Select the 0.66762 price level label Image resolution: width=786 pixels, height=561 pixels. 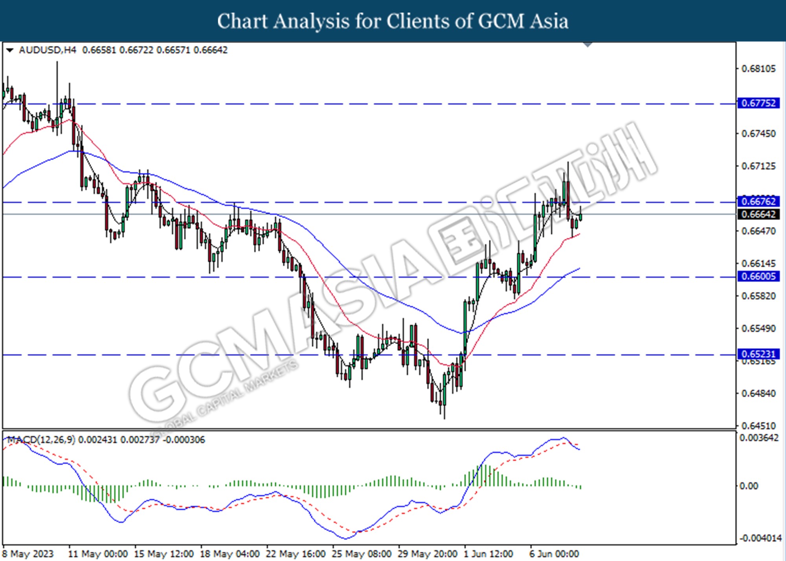click(x=758, y=202)
